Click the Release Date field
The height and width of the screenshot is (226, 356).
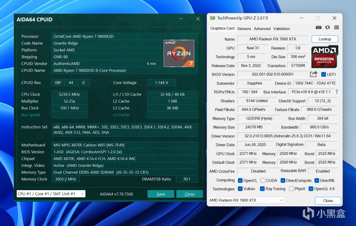coord(251,66)
